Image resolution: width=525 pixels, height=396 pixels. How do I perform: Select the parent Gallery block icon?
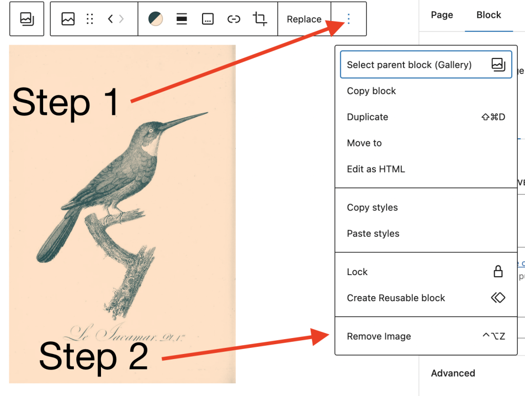pyautogui.click(x=27, y=18)
